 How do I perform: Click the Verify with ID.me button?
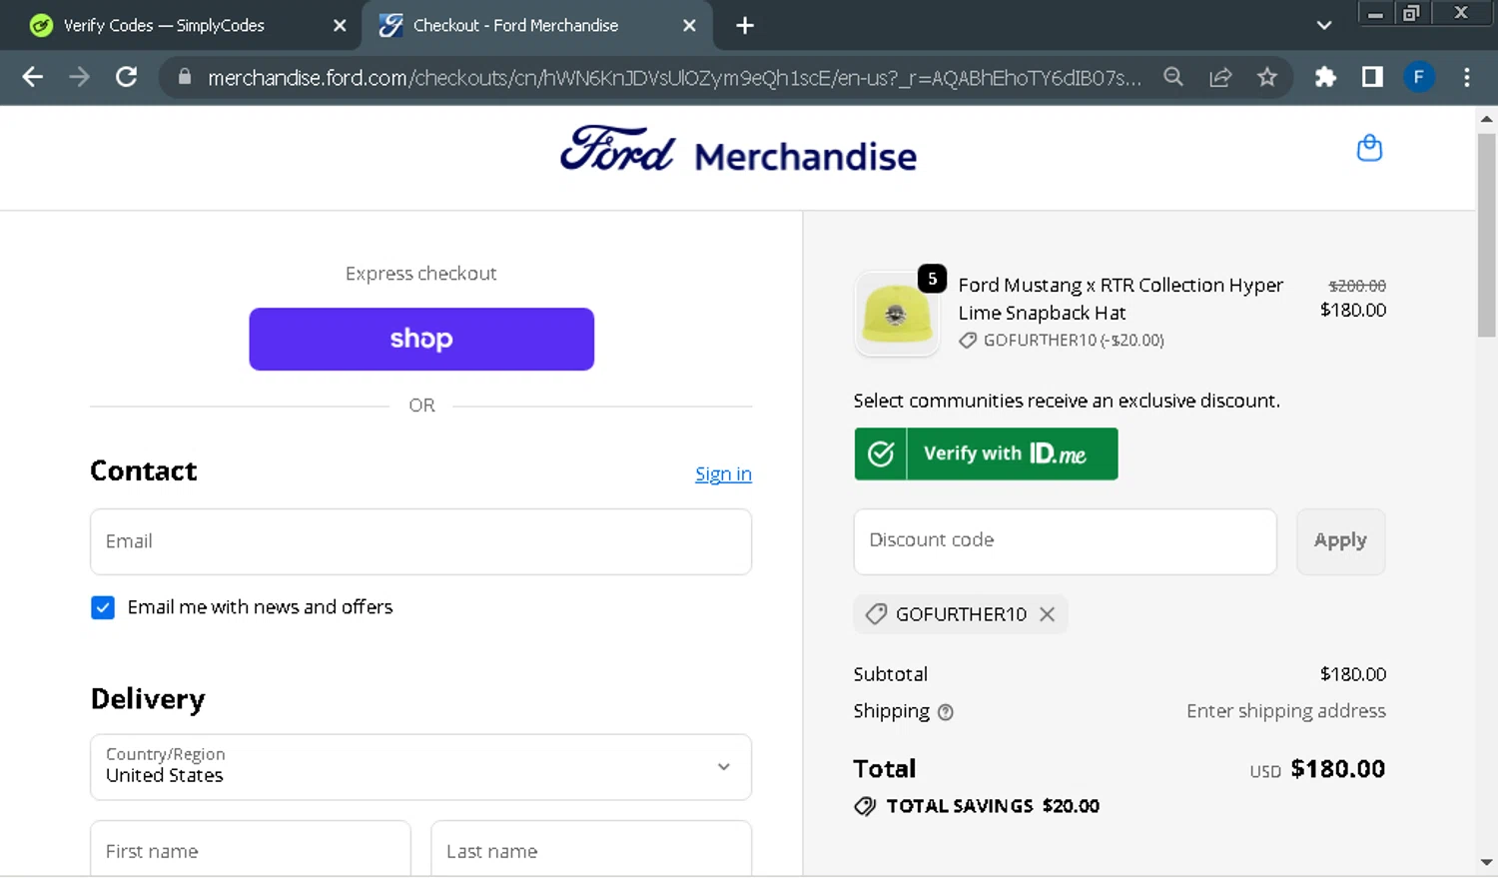coord(986,453)
